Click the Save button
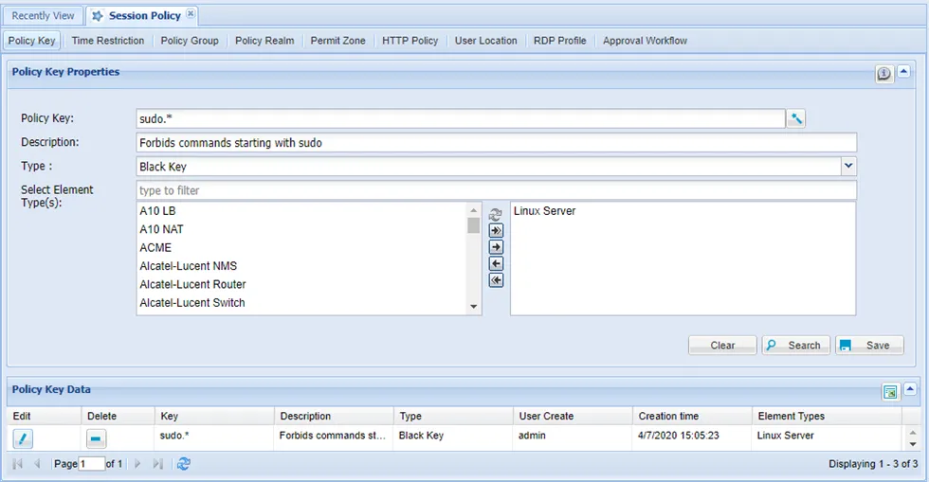Screen dimensions: 929x482 (x=870, y=346)
